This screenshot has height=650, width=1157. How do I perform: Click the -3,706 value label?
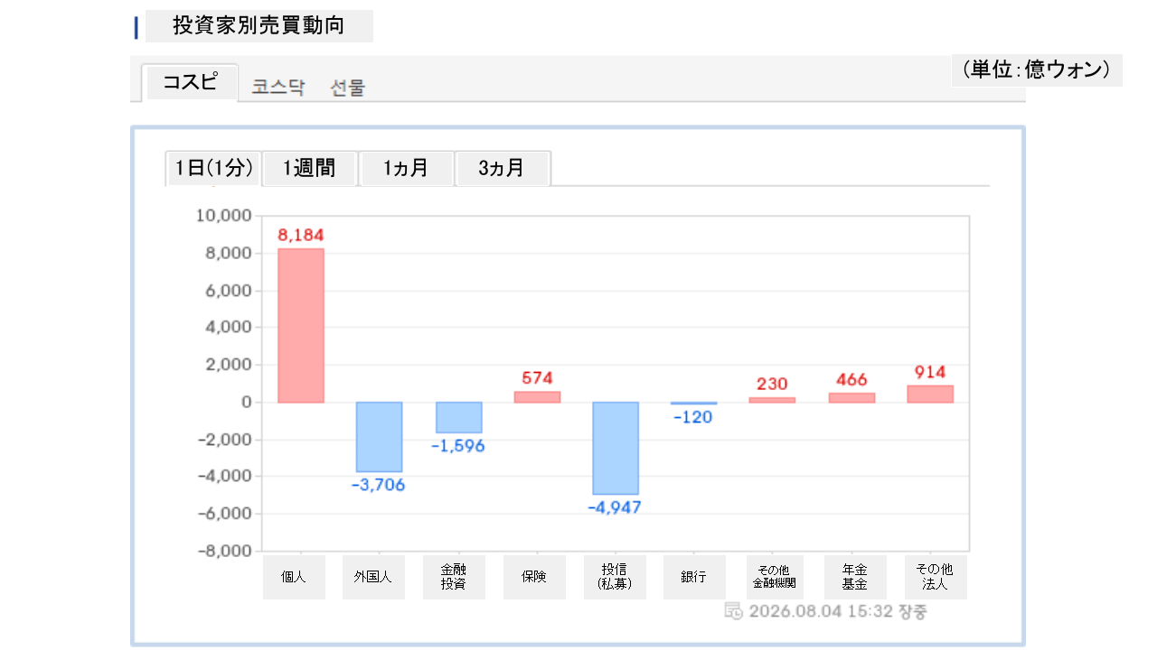coord(379,485)
